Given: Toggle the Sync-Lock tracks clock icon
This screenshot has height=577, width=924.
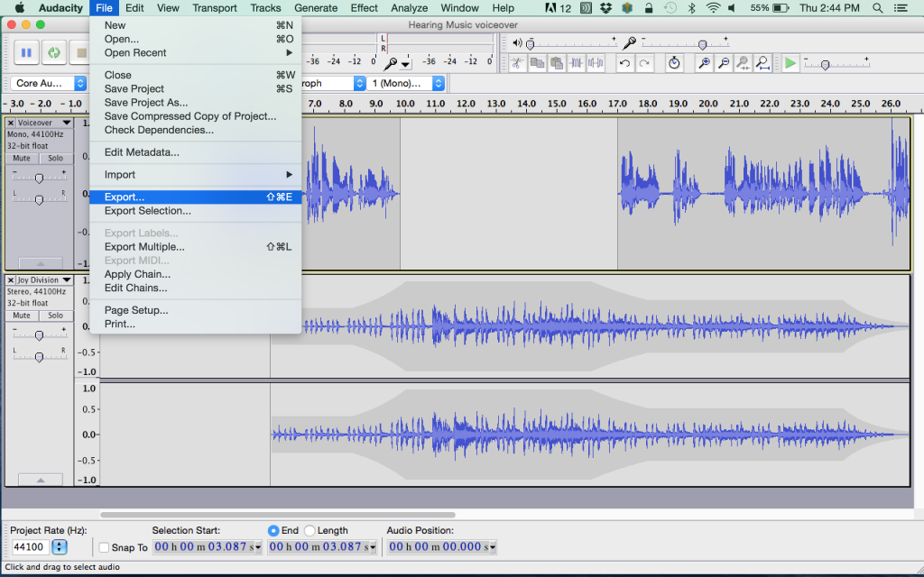Looking at the screenshot, I should point(674,63).
